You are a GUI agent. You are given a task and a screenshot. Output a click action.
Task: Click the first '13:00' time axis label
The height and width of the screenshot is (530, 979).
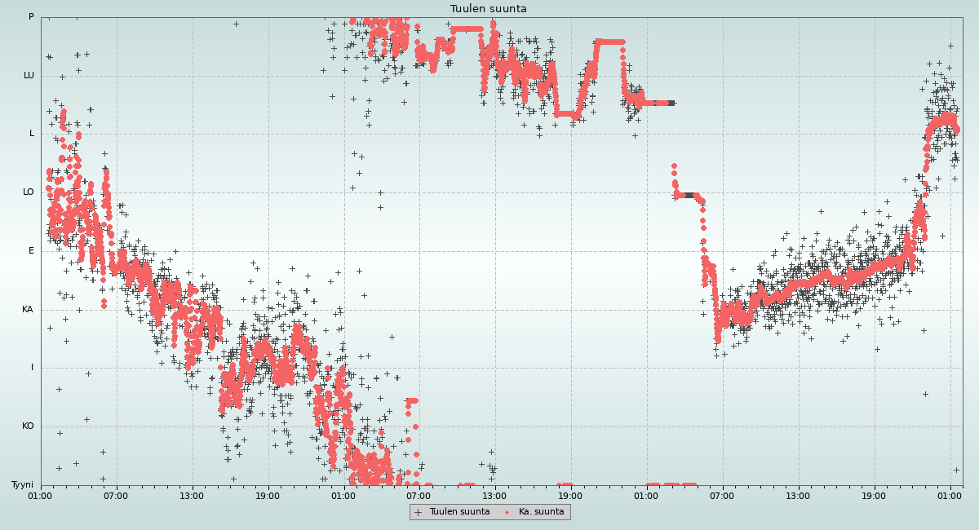192,496
